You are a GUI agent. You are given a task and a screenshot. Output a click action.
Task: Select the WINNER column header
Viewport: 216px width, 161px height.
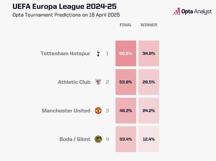[x=149, y=25]
